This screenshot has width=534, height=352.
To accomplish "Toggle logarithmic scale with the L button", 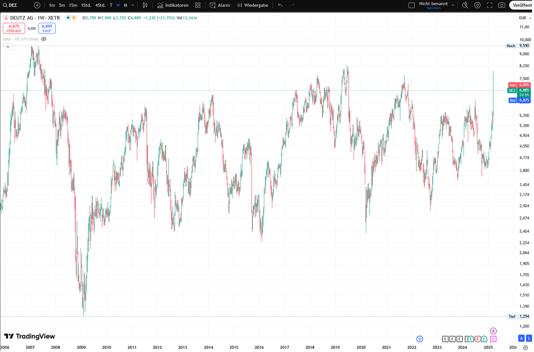I will point(529,338).
